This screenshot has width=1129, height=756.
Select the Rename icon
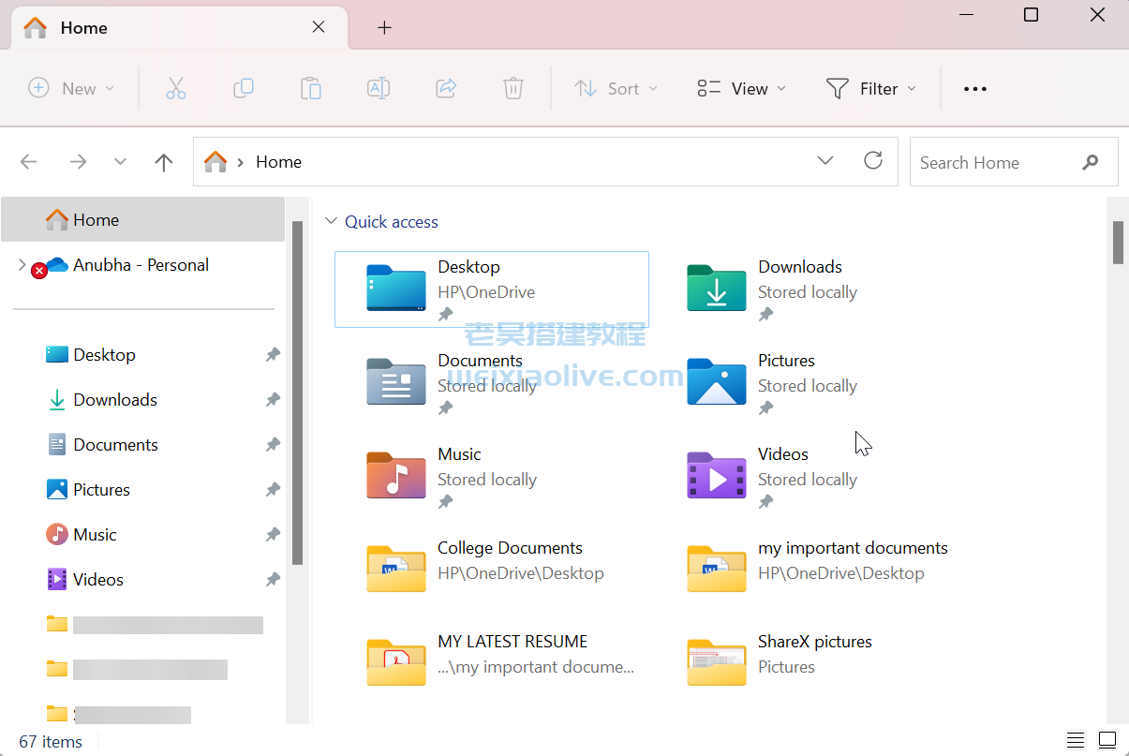pyautogui.click(x=379, y=88)
